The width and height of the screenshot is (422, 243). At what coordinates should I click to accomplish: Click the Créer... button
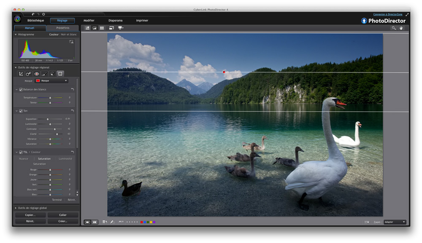[63, 221]
